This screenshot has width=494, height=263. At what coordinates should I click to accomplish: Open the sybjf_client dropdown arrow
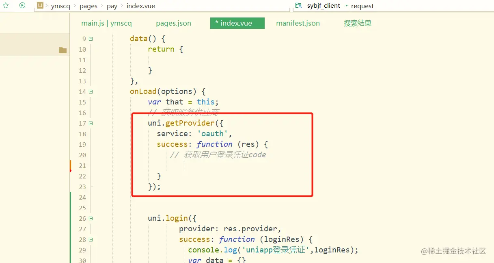click(346, 6)
